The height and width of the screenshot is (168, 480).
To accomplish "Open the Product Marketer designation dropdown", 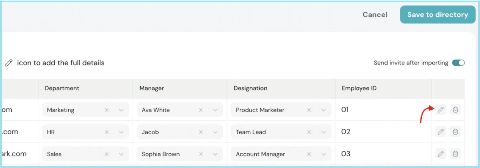I will [x=324, y=110].
